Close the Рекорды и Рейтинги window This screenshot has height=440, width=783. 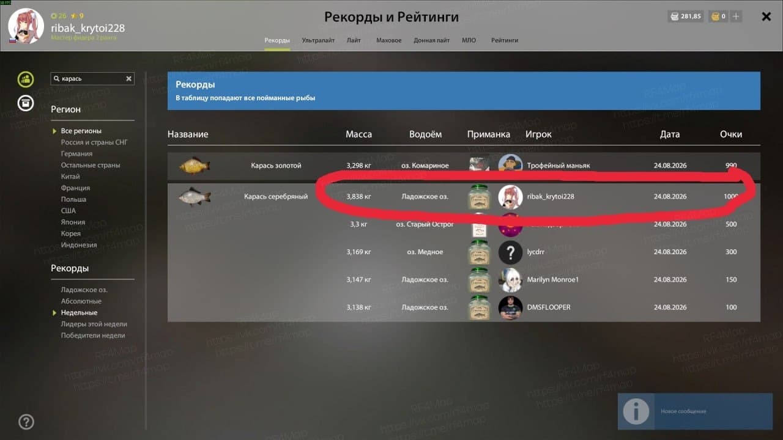(x=766, y=16)
